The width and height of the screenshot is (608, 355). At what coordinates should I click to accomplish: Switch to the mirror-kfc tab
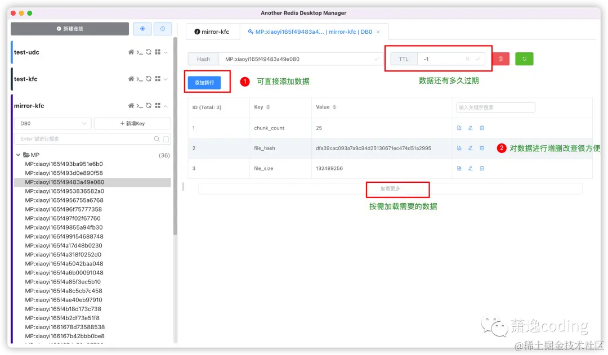point(212,32)
